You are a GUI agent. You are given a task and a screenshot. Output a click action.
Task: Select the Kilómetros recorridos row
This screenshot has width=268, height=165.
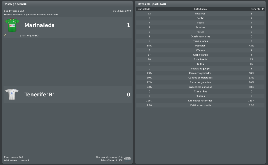(200, 101)
